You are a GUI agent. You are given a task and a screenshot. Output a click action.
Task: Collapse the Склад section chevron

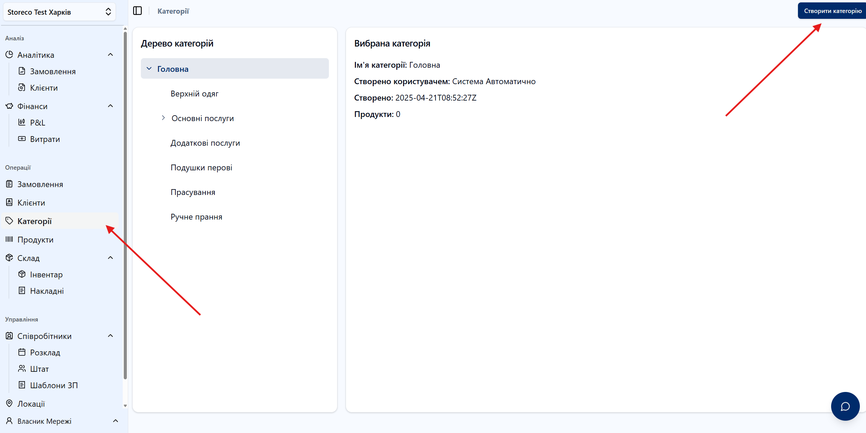110,258
